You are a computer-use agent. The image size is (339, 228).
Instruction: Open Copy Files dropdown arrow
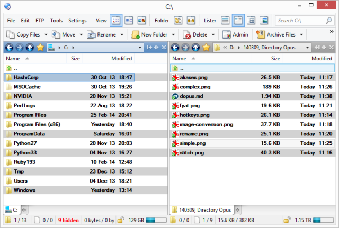[x=46, y=35]
